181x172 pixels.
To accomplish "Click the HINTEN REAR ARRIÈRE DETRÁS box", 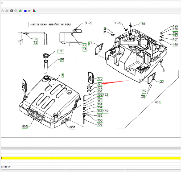I will (50, 25).
